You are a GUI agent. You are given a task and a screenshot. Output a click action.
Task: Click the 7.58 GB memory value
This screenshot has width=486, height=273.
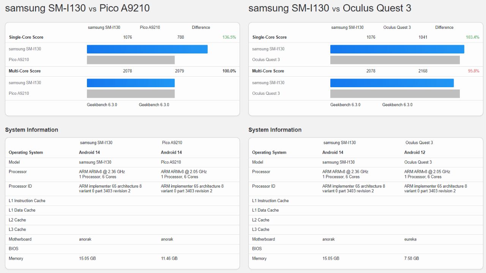411,259
